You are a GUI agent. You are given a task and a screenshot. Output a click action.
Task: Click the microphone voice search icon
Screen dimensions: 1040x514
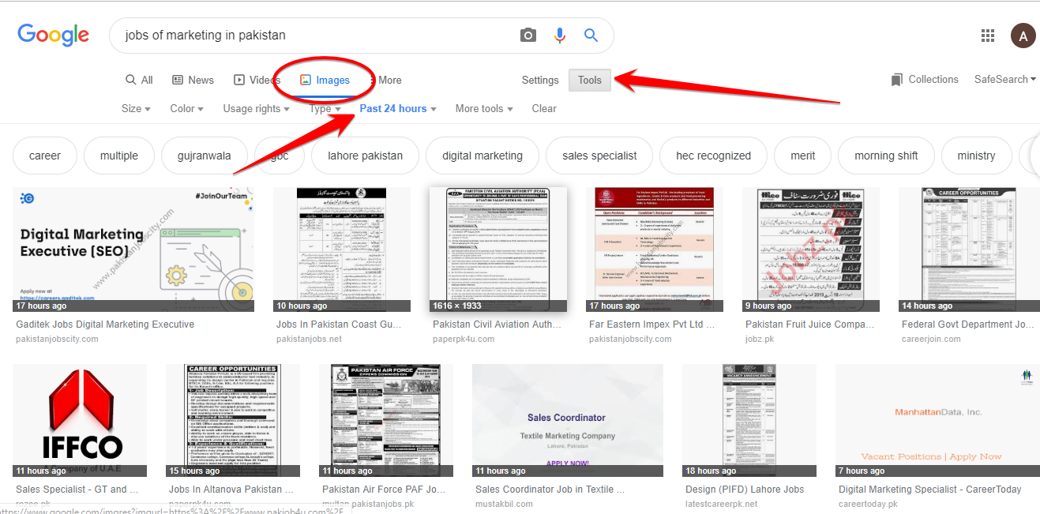coord(560,35)
